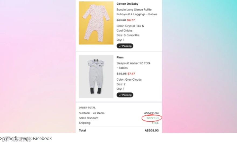Click the Plum brand name
237x144 pixels.
coord(120,57)
